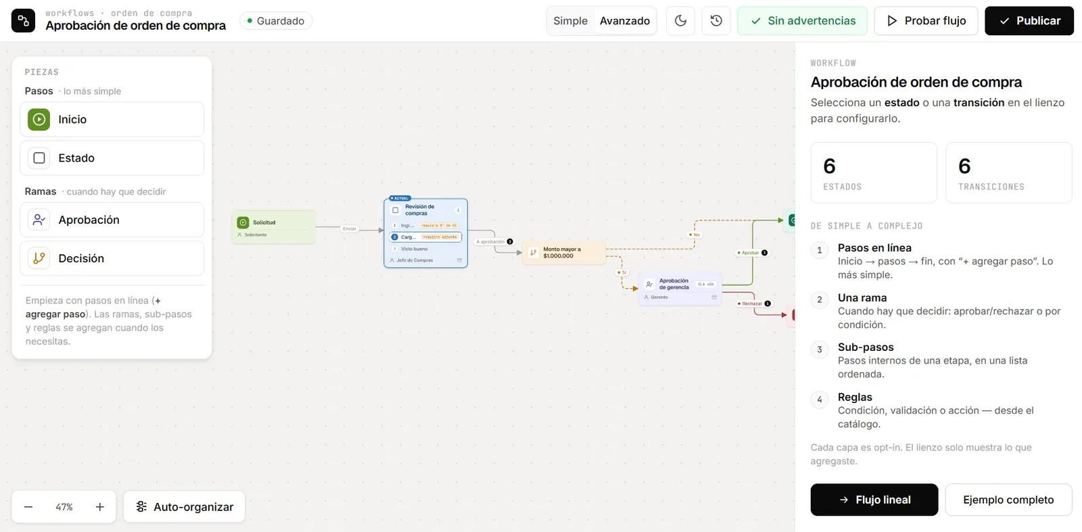Click the Aprobación de orden de compra header title
Image resolution: width=1082 pixels, height=532 pixels.
(x=136, y=26)
